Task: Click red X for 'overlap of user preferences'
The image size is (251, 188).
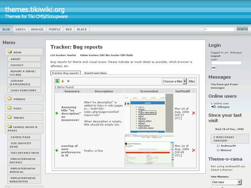Action: click(194, 150)
